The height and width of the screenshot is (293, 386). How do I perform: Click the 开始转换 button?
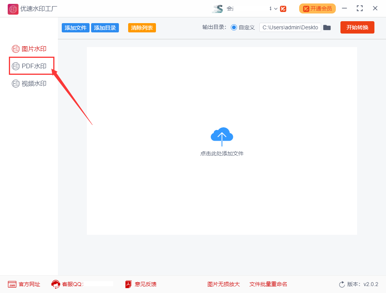click(x=357, y=27)
